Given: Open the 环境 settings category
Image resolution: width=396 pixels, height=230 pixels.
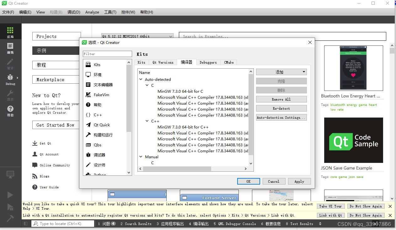Looking at the screenshot, I should coord(97,74).
